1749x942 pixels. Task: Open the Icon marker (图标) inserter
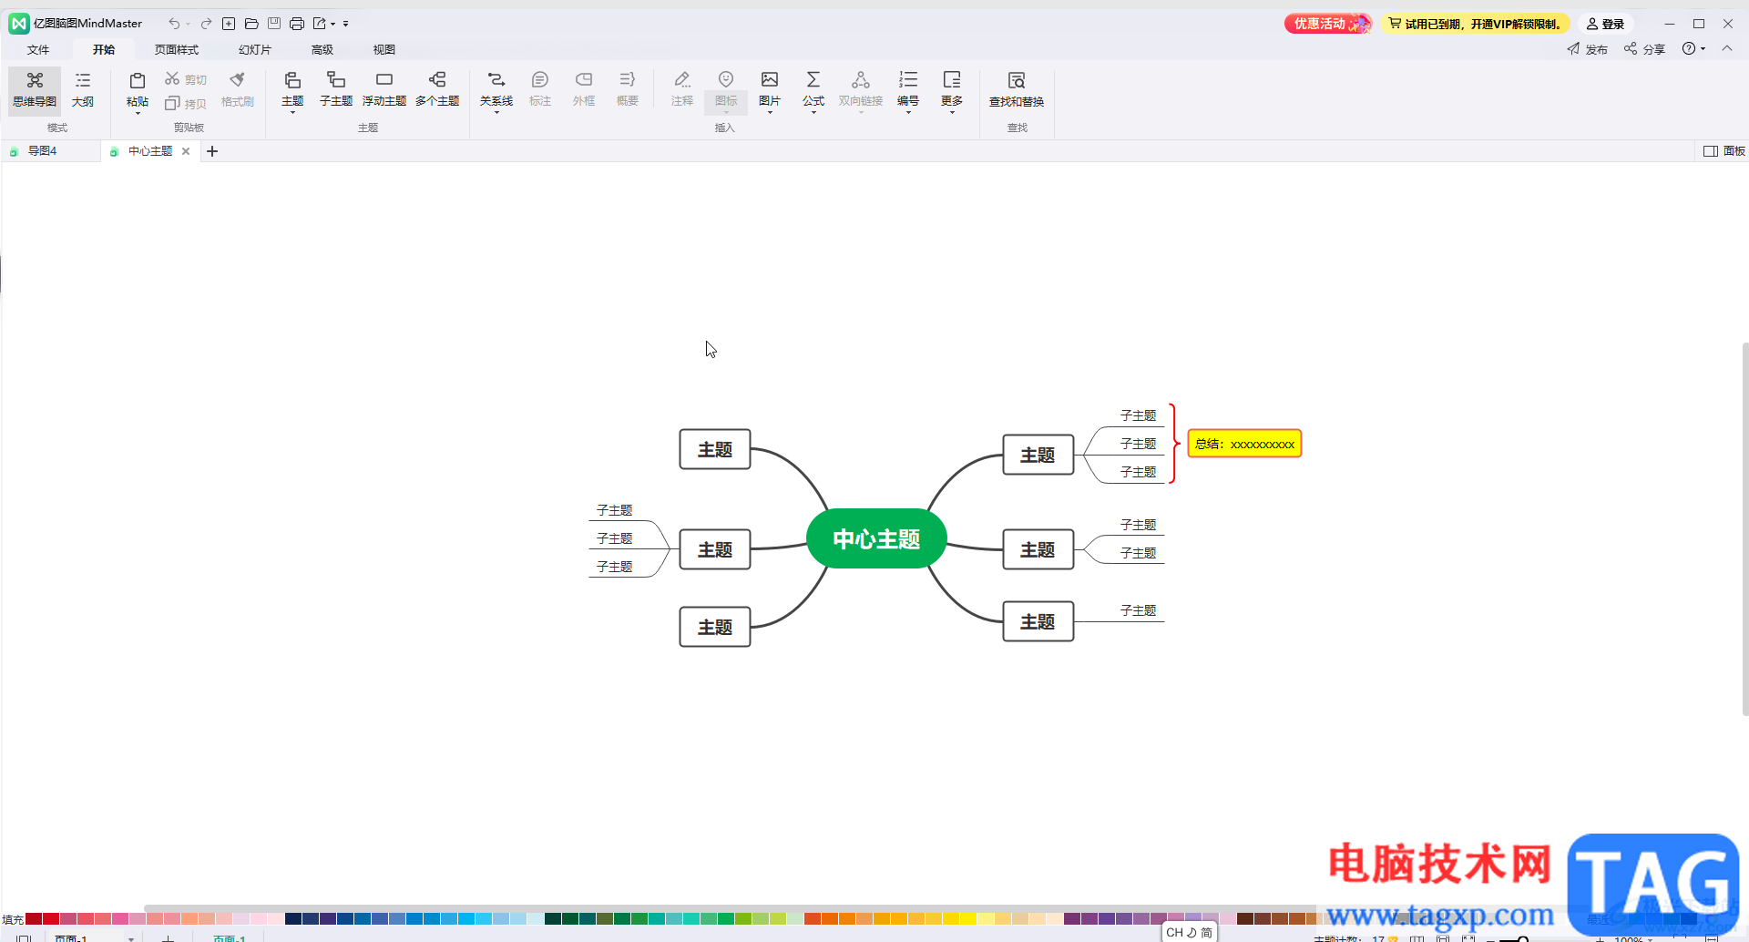726,89
